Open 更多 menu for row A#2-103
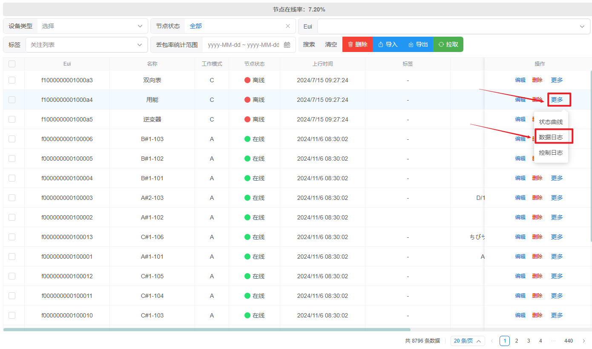Image resolution: width=592 pixels, height=349 pixels. tap(557, 198)
